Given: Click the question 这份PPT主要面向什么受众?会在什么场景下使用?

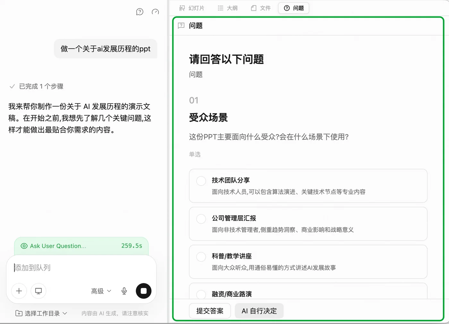Looking at the screenshot, I should click(x=269, y=137).
